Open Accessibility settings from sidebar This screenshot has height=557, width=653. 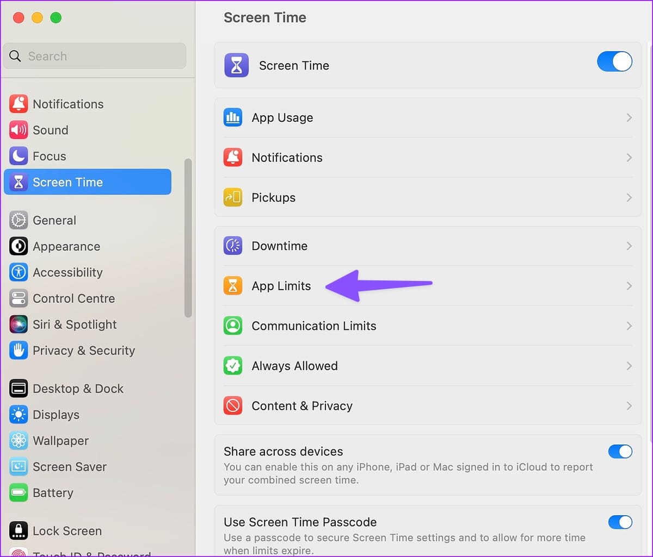[x=88, y=272]
